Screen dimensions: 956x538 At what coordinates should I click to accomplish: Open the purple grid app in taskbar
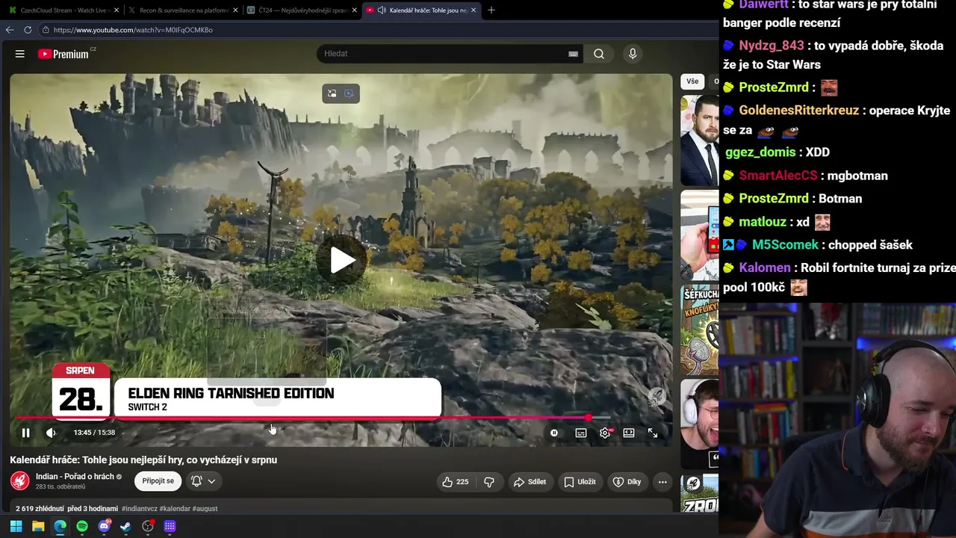point(170,527)
